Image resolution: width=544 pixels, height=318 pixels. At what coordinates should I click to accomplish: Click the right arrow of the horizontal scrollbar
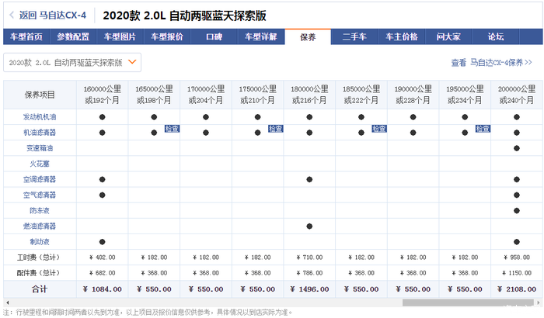(x=538, y=302)
